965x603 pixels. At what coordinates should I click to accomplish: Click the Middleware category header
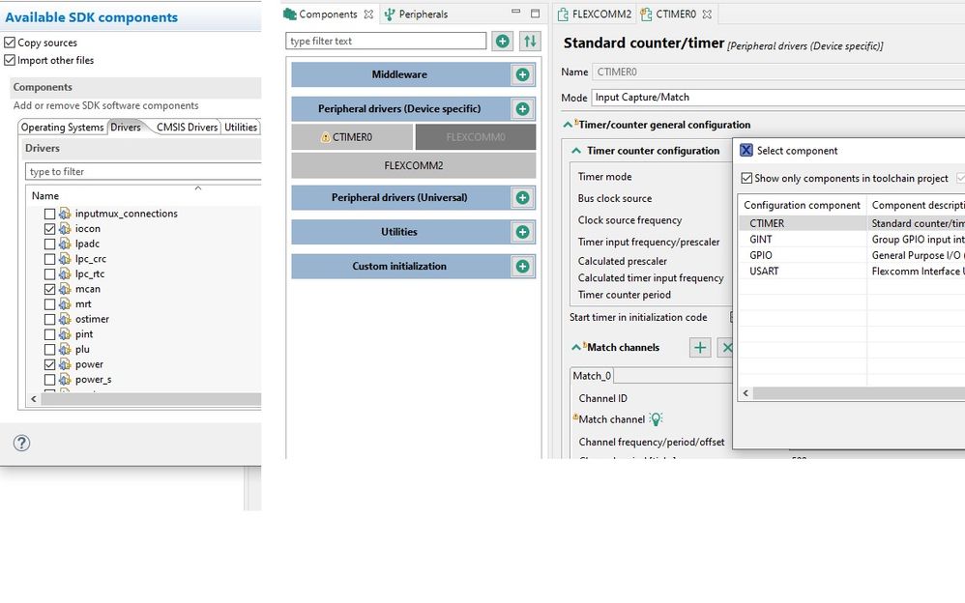click(x=399, y=74)
